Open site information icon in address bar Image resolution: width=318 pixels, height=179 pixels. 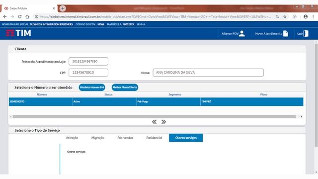tap(36, 16)
